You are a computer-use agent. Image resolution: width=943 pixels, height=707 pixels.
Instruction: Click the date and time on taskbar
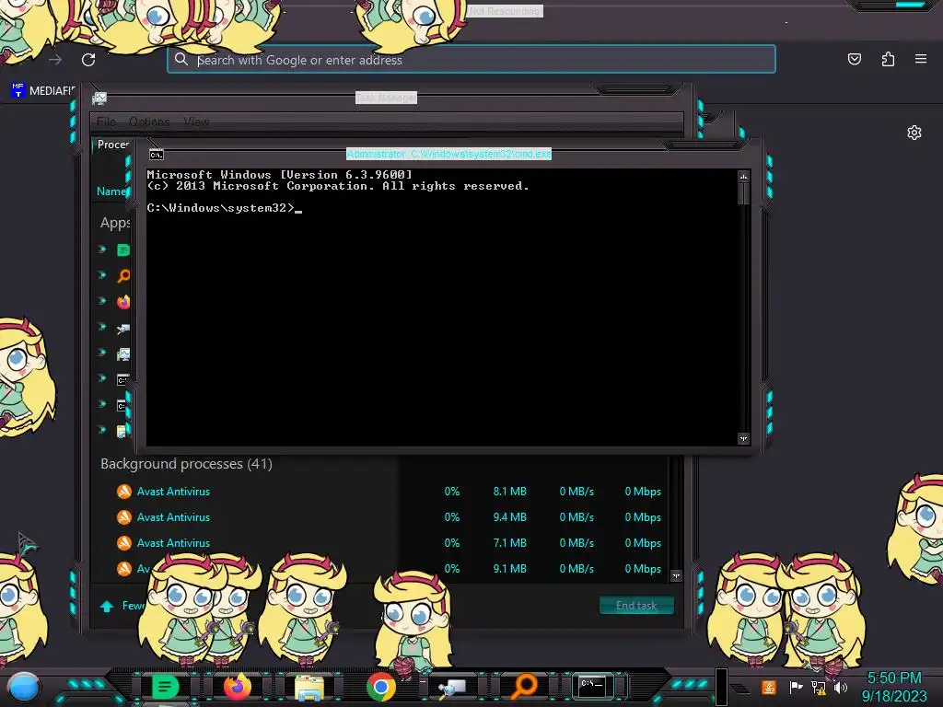[x=893, y=687]
